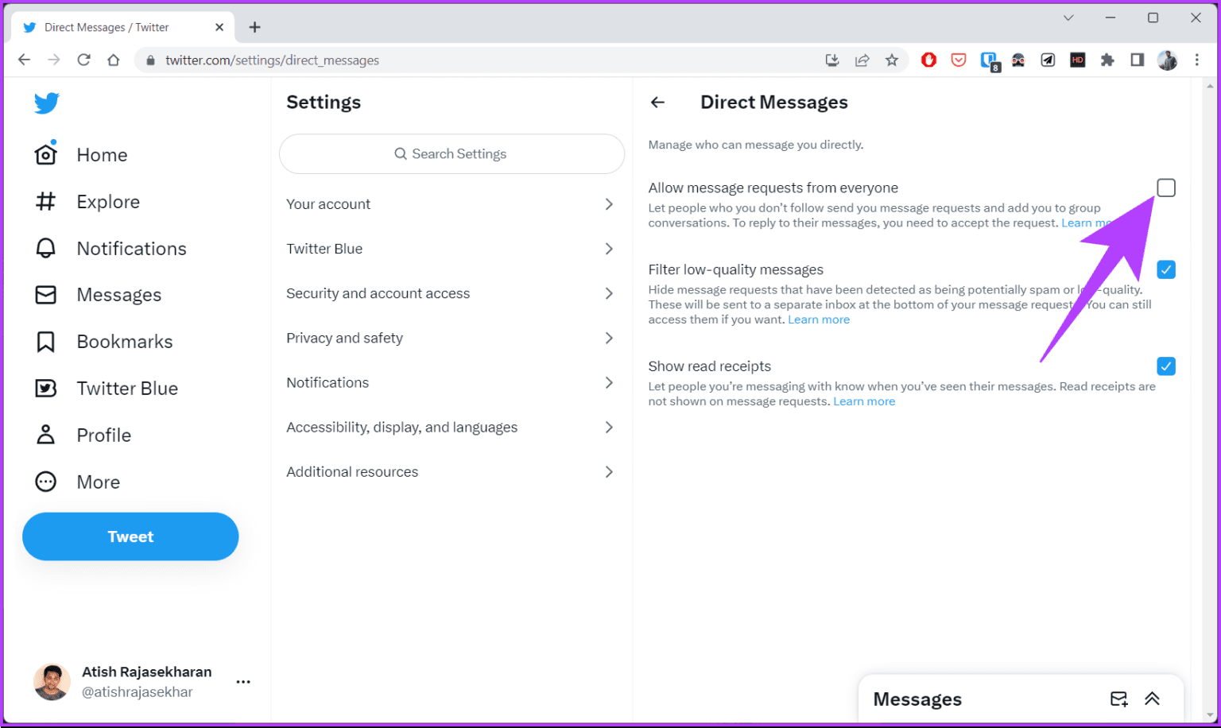Open the tab search dropdown arrow
The height and width of the screenshot is (728, 1221).
pos(1068,17)
